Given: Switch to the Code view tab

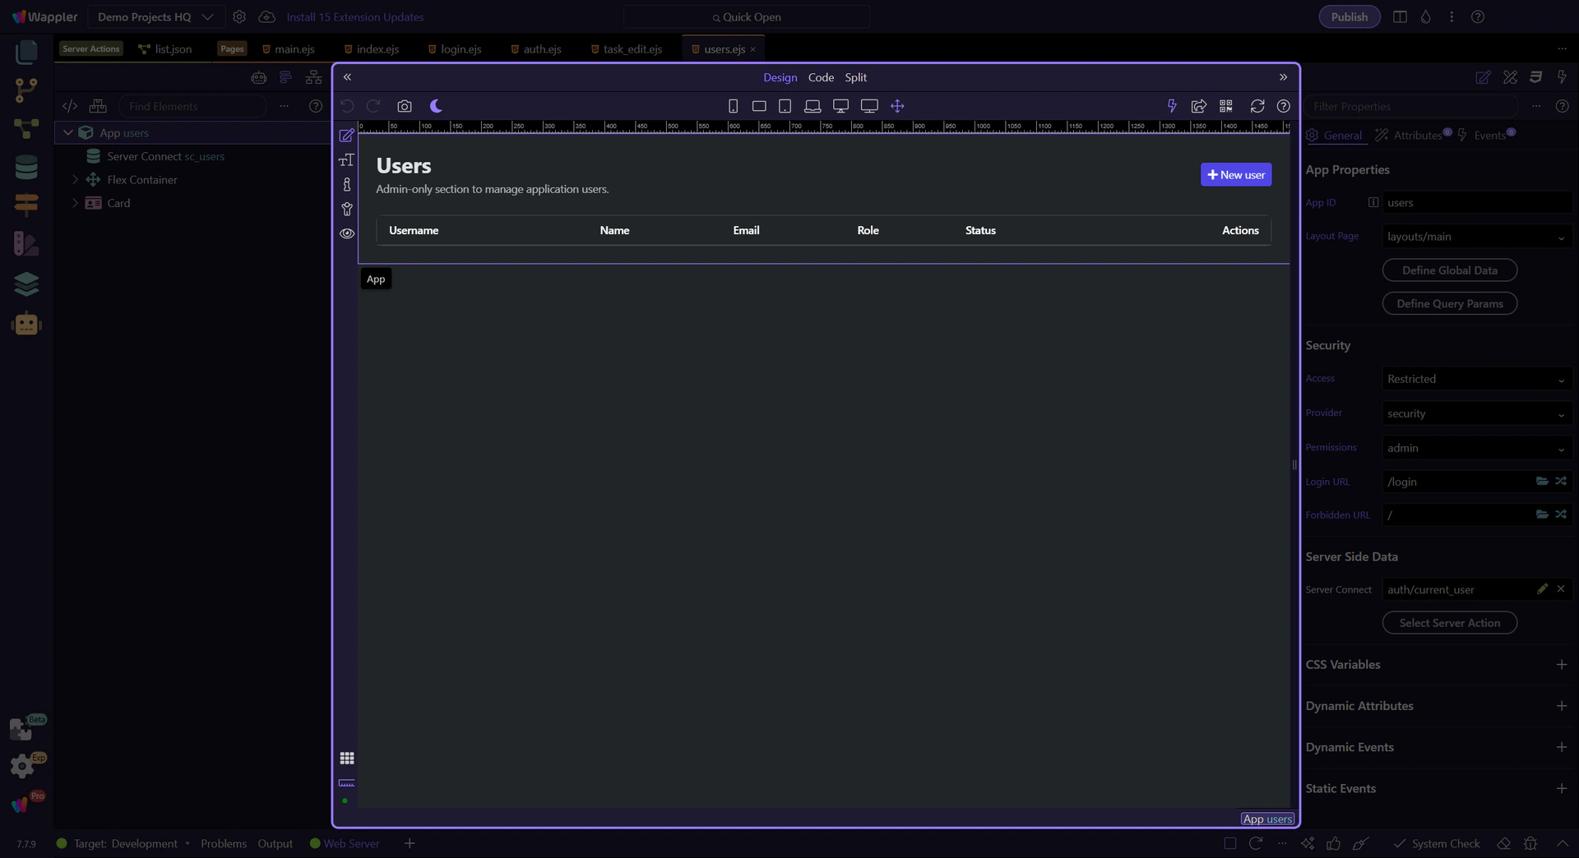Looking at the screenshot, I should (820, 77).
